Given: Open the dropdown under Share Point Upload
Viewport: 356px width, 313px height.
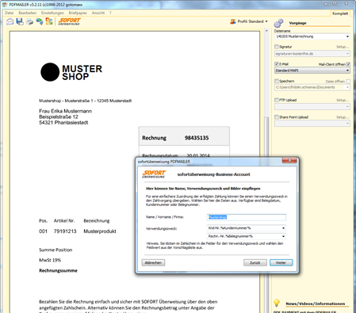Looking at the screenshot, I should 347,124.
